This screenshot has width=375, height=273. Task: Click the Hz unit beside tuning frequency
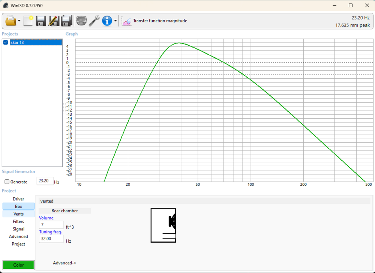68,241
